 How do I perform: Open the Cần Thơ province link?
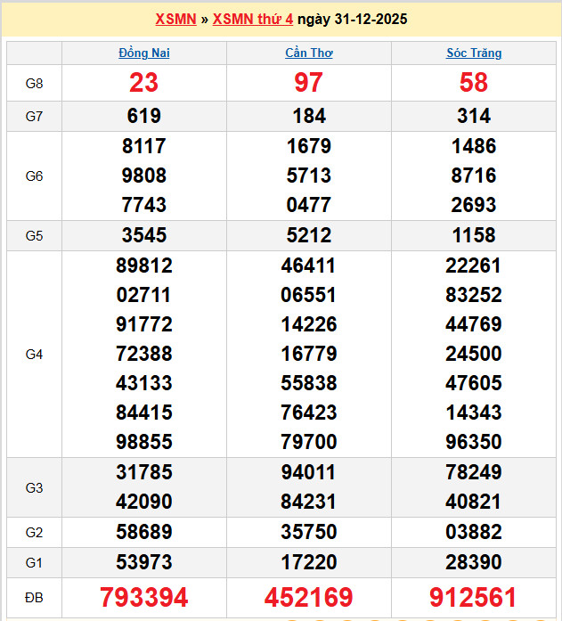[309, 53]
